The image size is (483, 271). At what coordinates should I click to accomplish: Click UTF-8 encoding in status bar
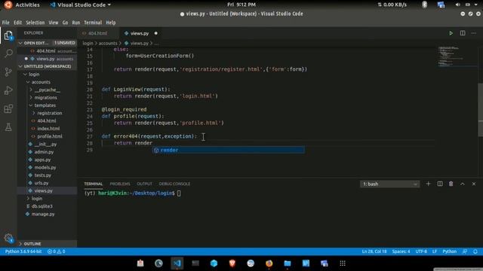point(421,251)
